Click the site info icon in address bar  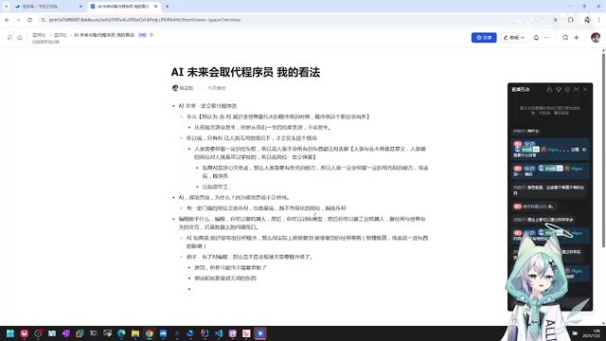click(x=43, y=20)
